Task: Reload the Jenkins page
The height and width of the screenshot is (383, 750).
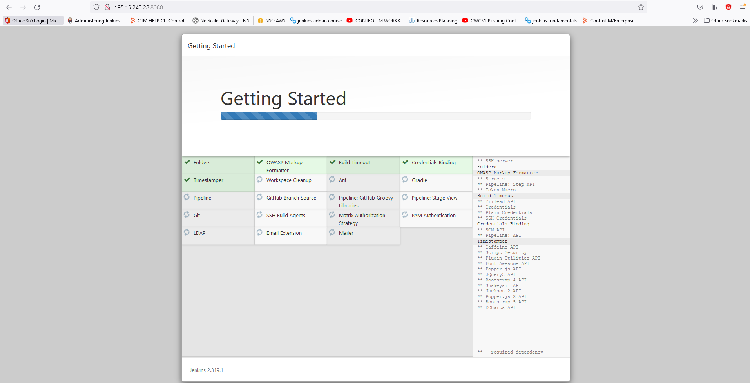Action: click(37, 7)
